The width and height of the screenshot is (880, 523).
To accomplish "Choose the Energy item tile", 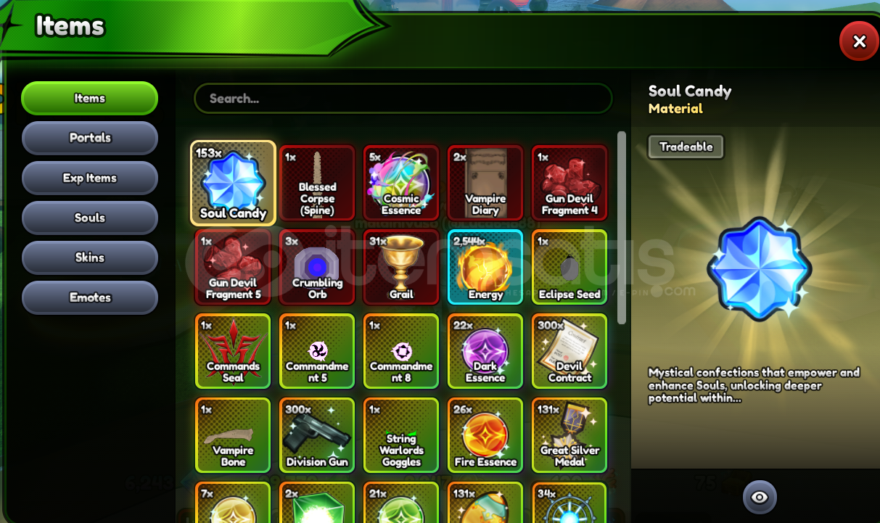I will point(485,267).
